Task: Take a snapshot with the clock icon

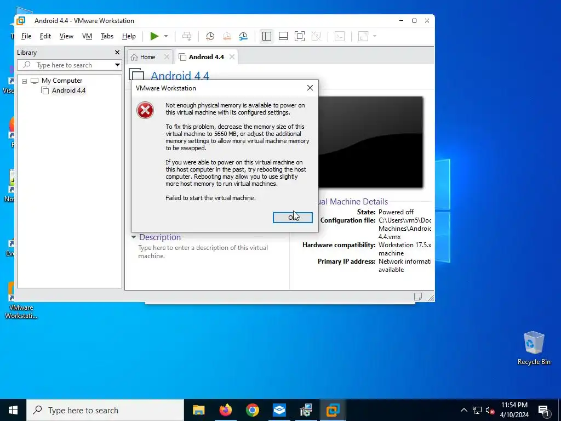Action: 210,36
